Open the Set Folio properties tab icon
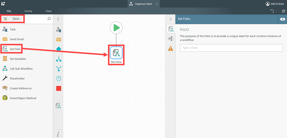 click(171, 29)
